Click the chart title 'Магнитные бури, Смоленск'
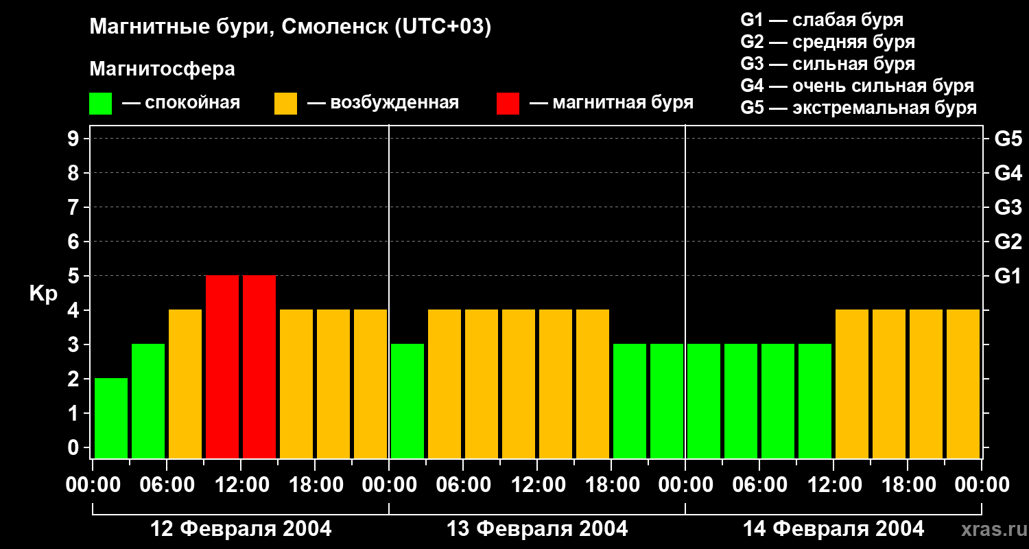The height and width of the screenshot is (549, 1029). tap(290, 27)
